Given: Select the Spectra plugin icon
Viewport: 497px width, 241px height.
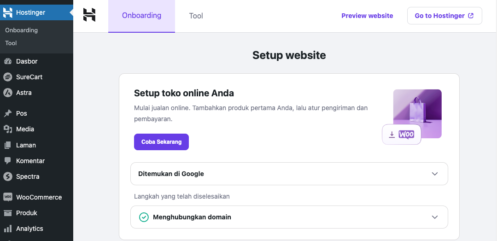Looking at the screenshot, I should point(7,176).
